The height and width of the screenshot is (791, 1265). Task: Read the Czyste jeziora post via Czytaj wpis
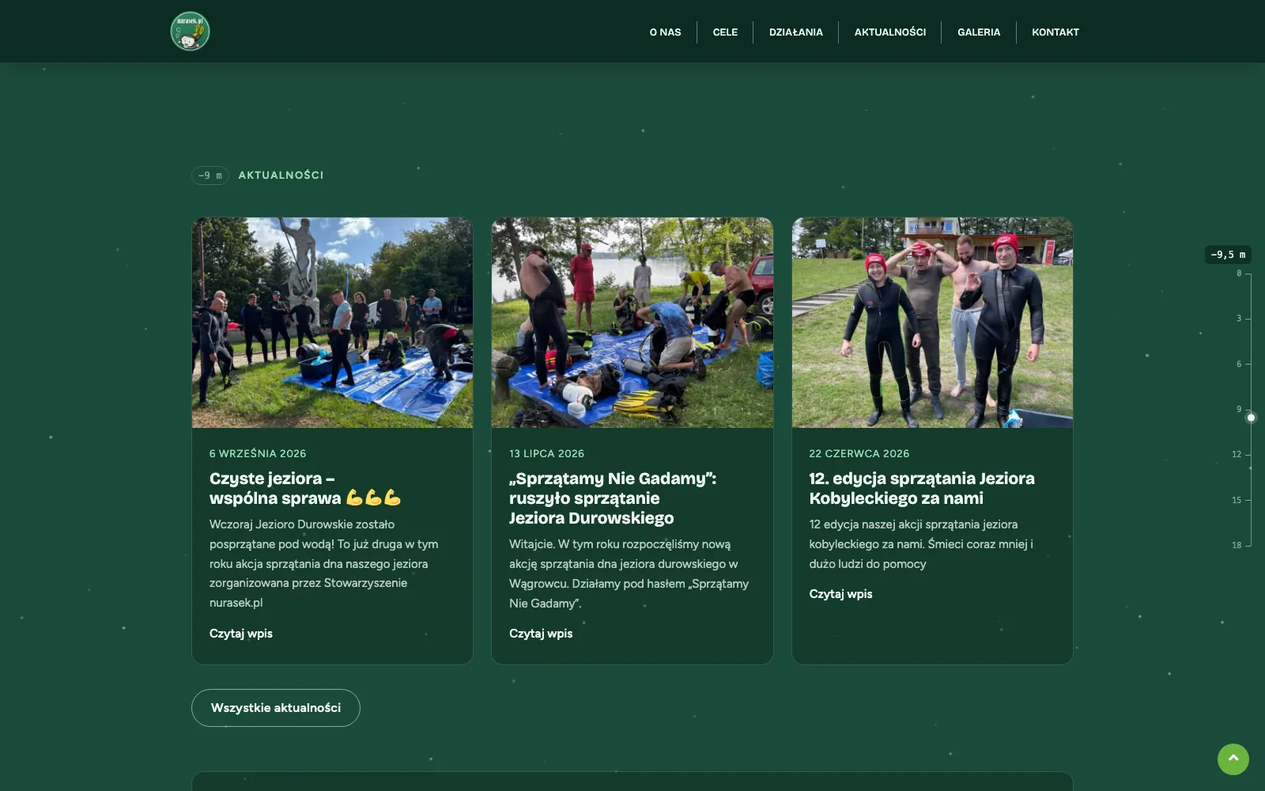click(241, 634)
